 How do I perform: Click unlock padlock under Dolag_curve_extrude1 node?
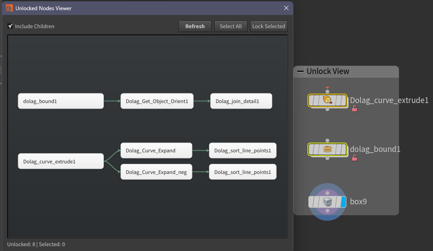[x=354, y=109]
